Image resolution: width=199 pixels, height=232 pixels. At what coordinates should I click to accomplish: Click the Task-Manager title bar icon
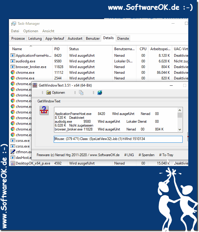[14, 24]
